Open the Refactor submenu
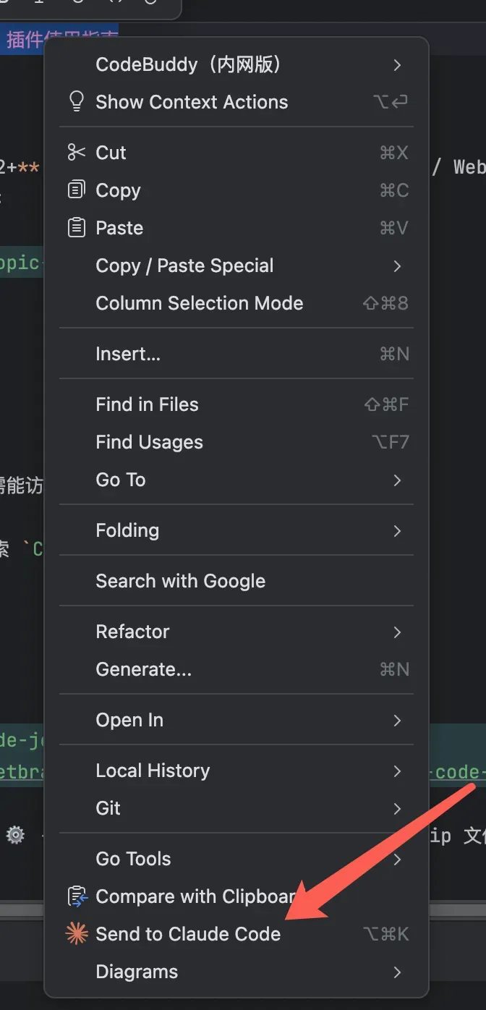Viewport: 486px width, 1010px height. point(236,632)
